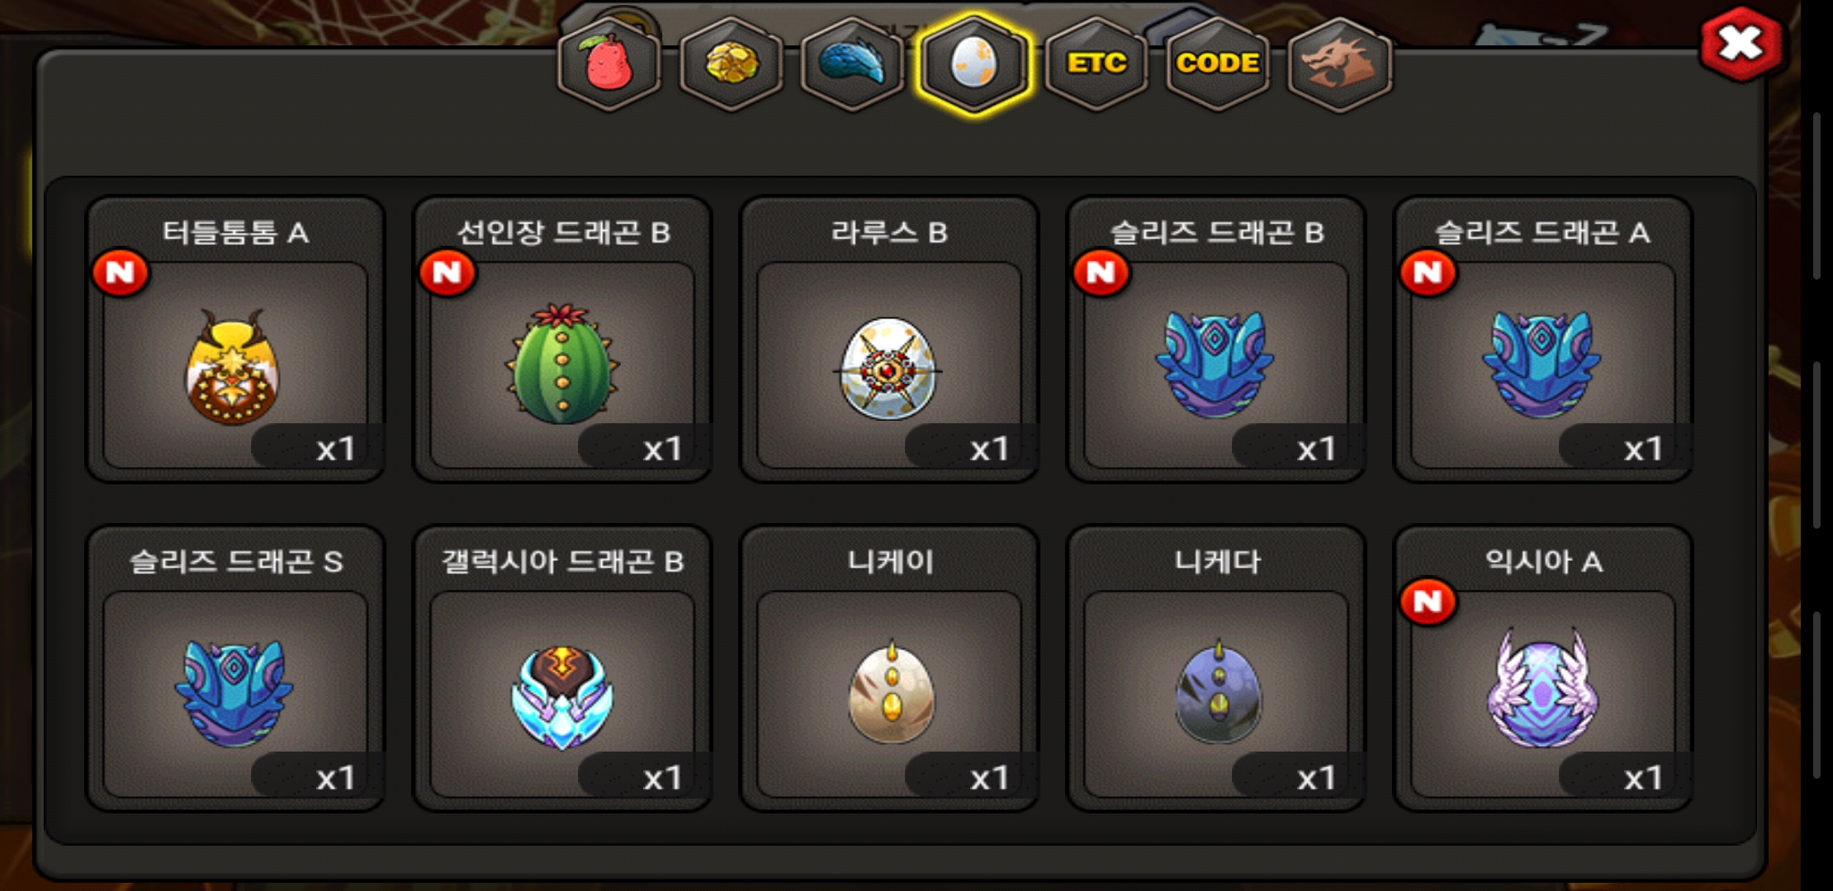Select the highlighted egg inventory tab

[x=974, y=64]
